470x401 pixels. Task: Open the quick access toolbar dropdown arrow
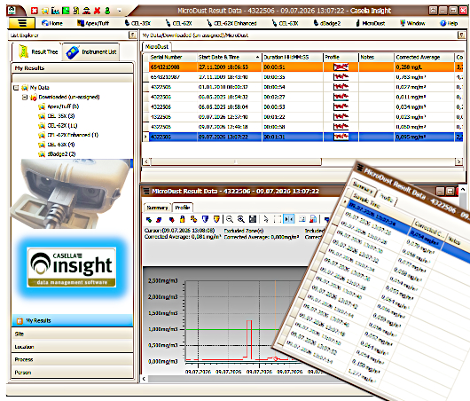coord(120,11)
